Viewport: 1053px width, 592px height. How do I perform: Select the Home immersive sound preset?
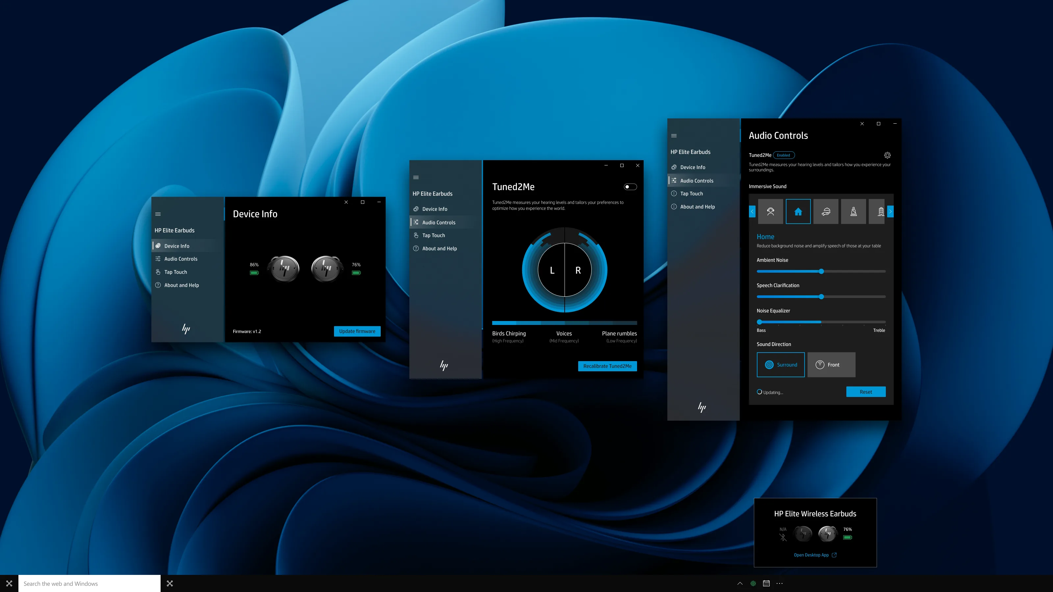pos(798,211)
